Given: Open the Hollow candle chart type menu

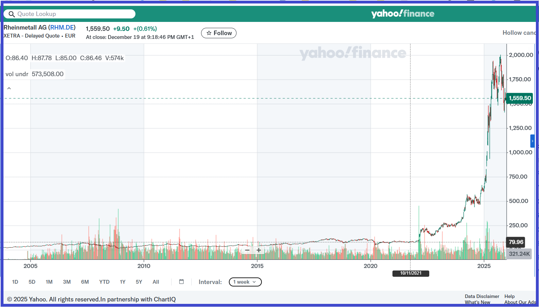Looking at the screenshot, I should (x=519, y=33).
